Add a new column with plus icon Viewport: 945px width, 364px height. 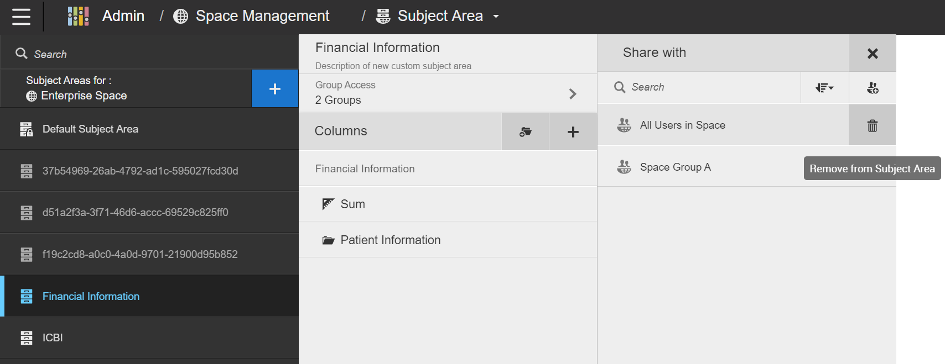click(x=573, y=131)
